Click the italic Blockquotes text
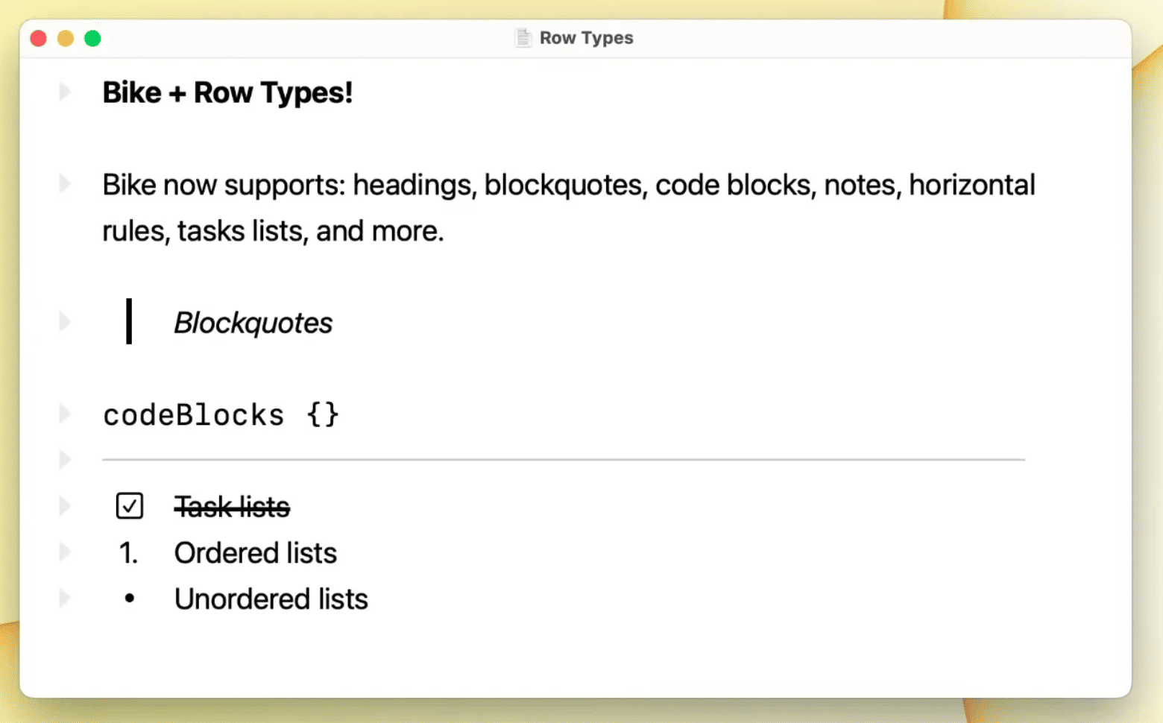Screen dimensions: 1163x723 (x=253, y=323)
